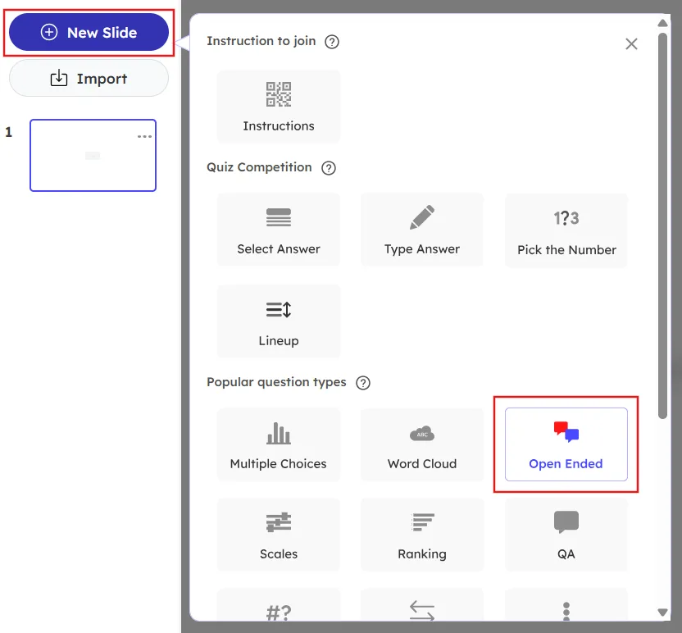Viewport: 682px width, 633px height.
Task: Open help for Quiz Competition
Action: coord(328,167)
